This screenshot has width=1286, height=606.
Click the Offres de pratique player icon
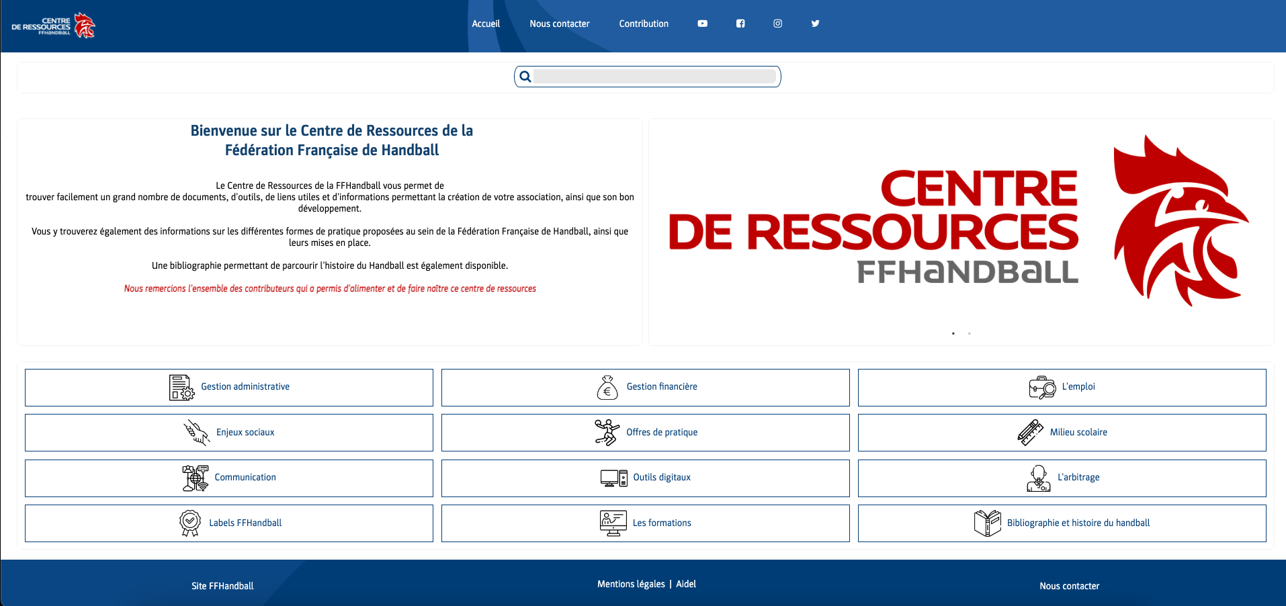tap(607, 433)
